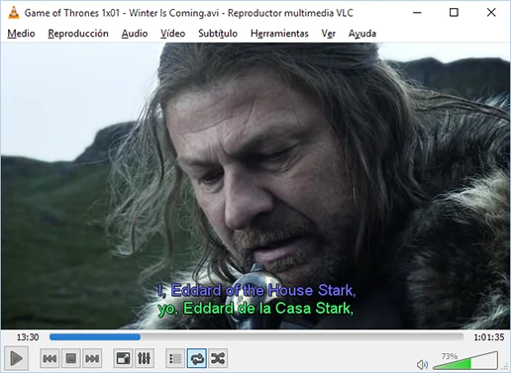Open the Herramientas menu
This screenshot has width=511, height=373.
(x=279, y=34)
